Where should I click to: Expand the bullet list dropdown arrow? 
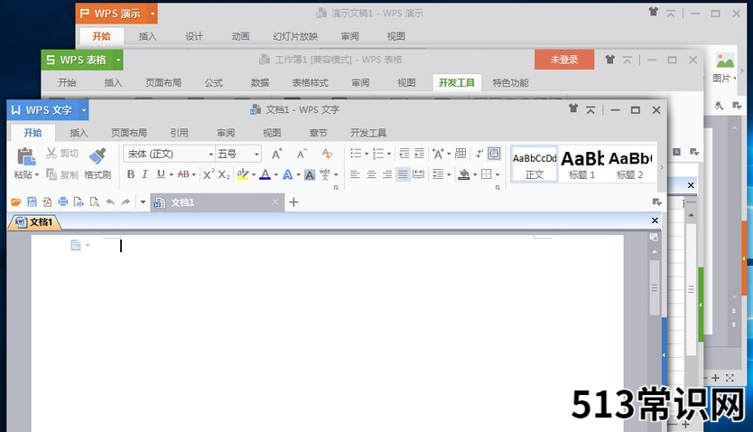[x=367, y=155]
